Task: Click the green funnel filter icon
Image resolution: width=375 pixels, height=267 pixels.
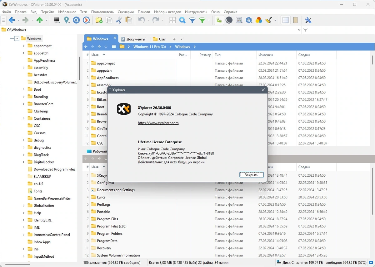Action: (202, 20)
